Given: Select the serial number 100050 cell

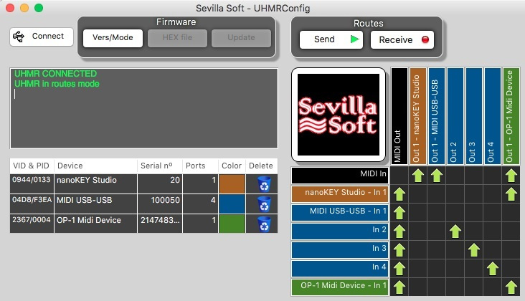Looking at the screenshot, I should point(160,204).
